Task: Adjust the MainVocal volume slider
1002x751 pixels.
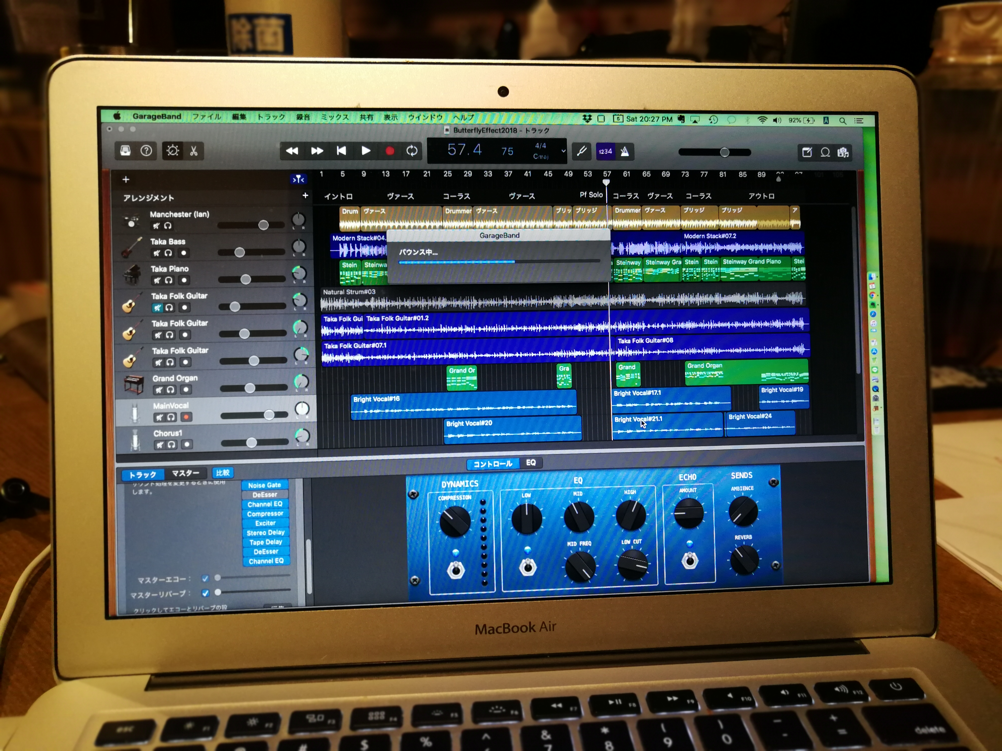Action: pyautogui.click(x=254, y=415)
